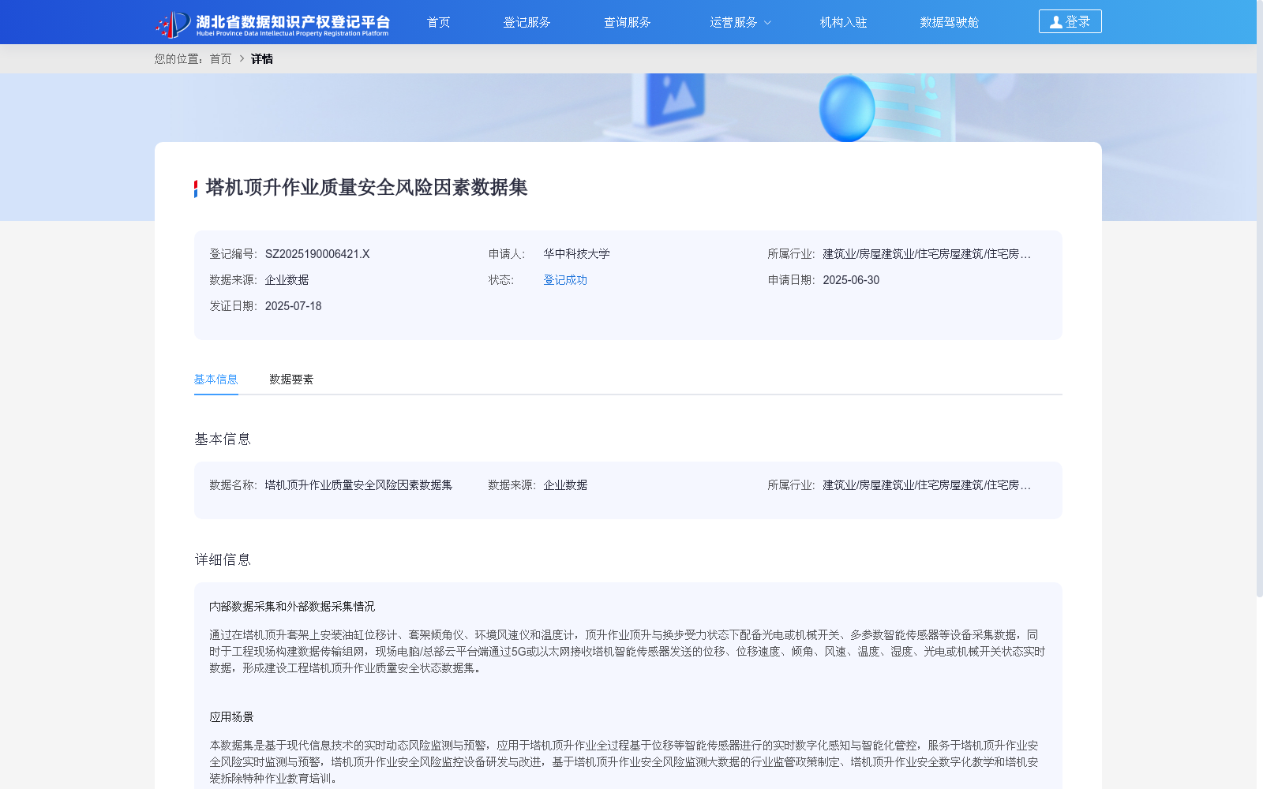This screenshot has width=1263, height=789.
Task: Select the registration number SZ2025190006421.X
Action: tap(317, 254)
